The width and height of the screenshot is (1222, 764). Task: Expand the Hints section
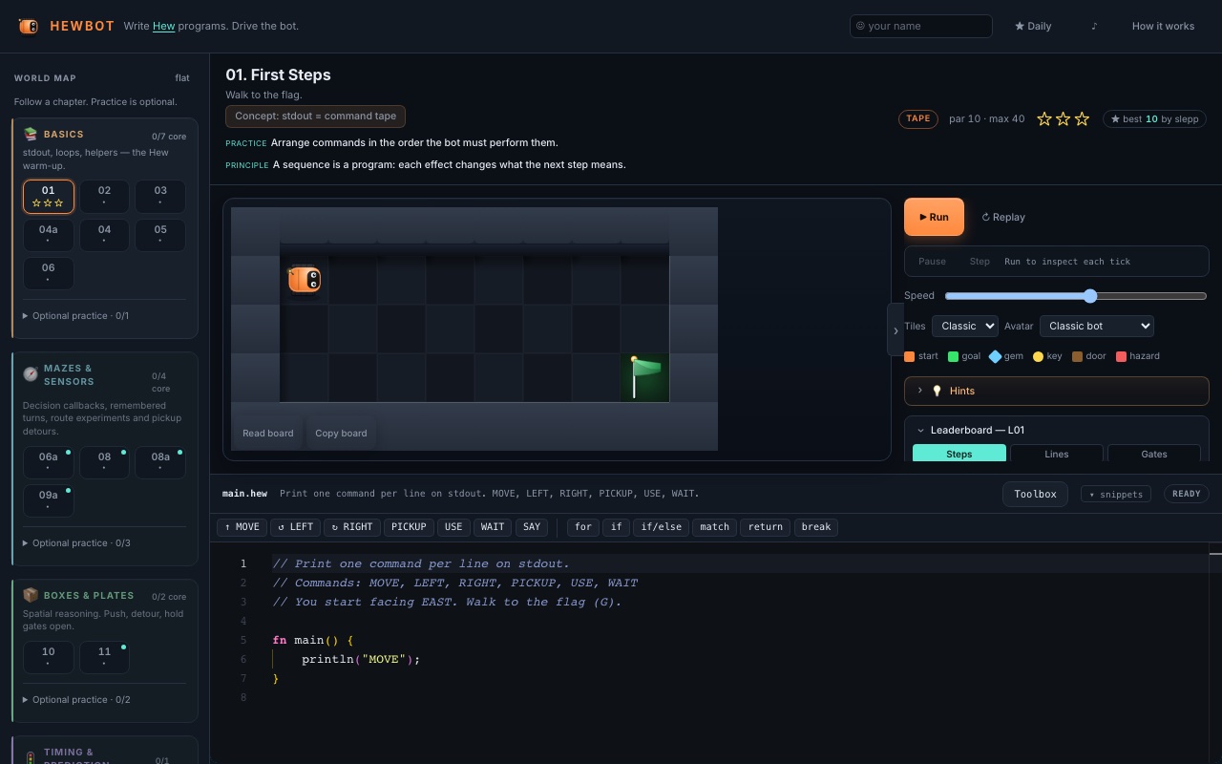tap(1057, 391)
